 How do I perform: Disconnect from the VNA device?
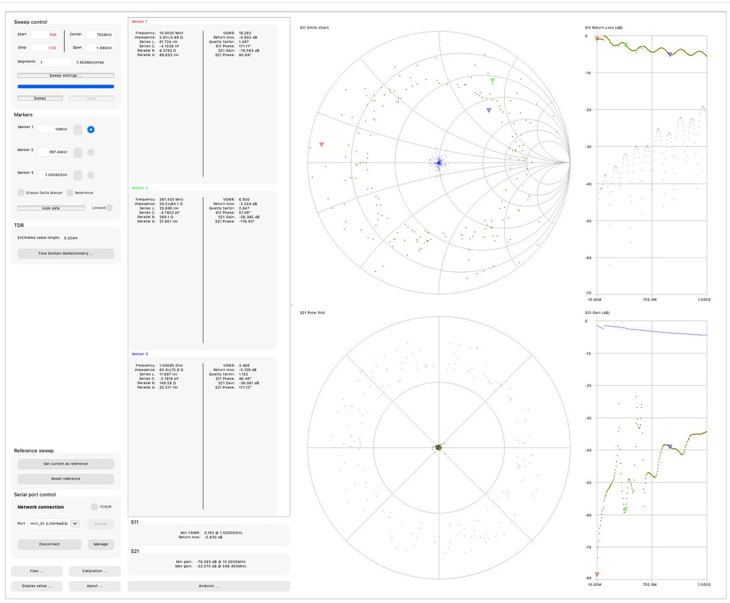click(49, 544)
